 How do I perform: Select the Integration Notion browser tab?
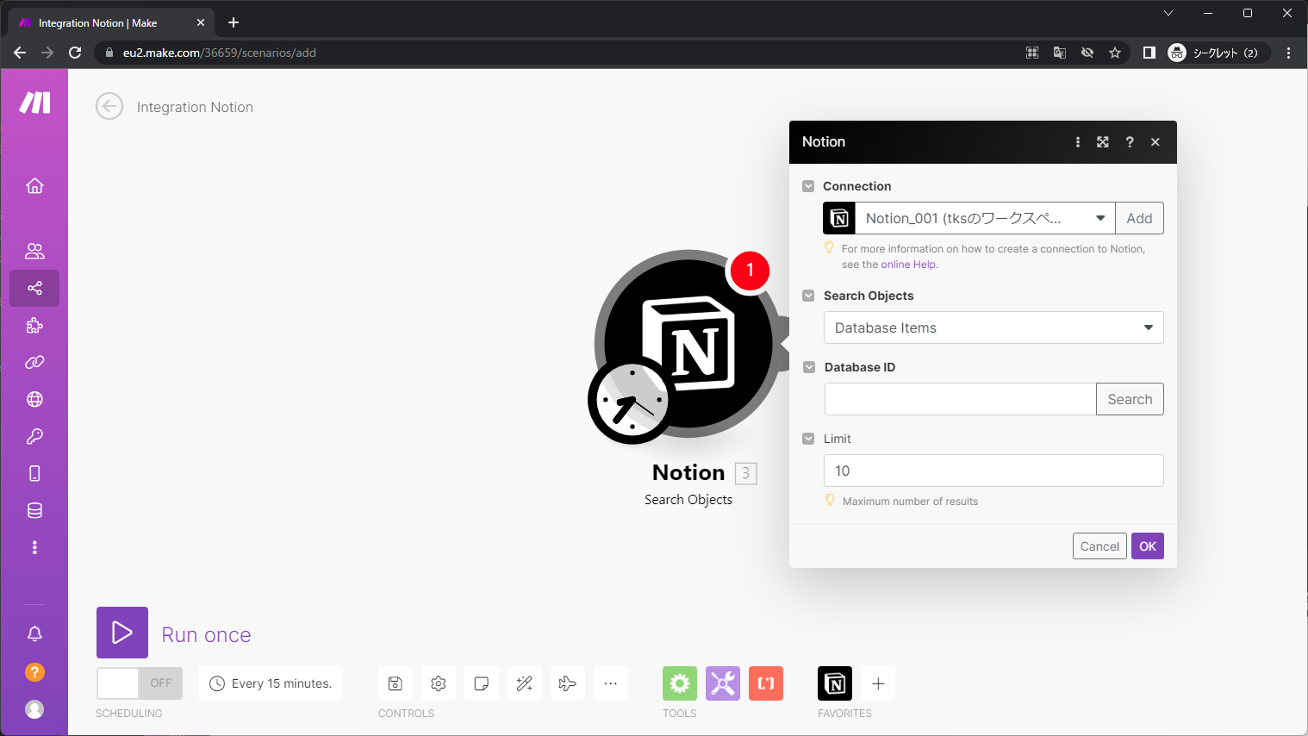[112, 23]
